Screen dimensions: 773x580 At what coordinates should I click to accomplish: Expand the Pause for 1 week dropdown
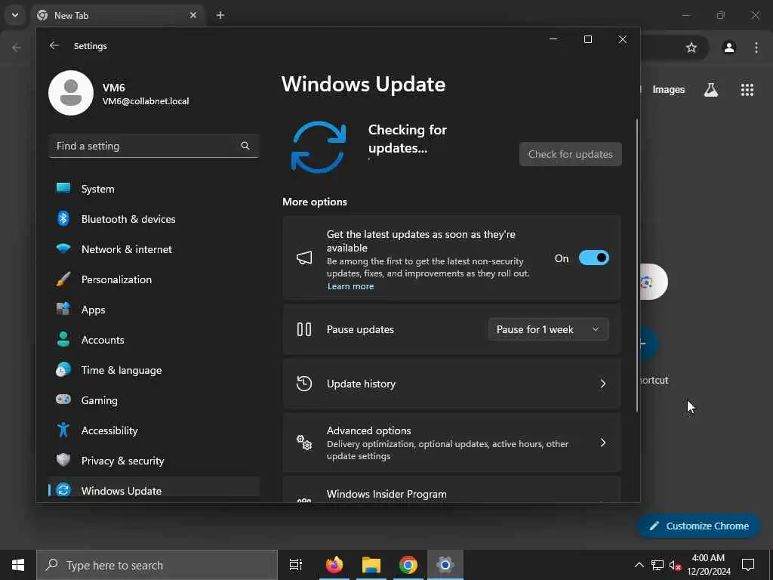[x=548, y=329]
